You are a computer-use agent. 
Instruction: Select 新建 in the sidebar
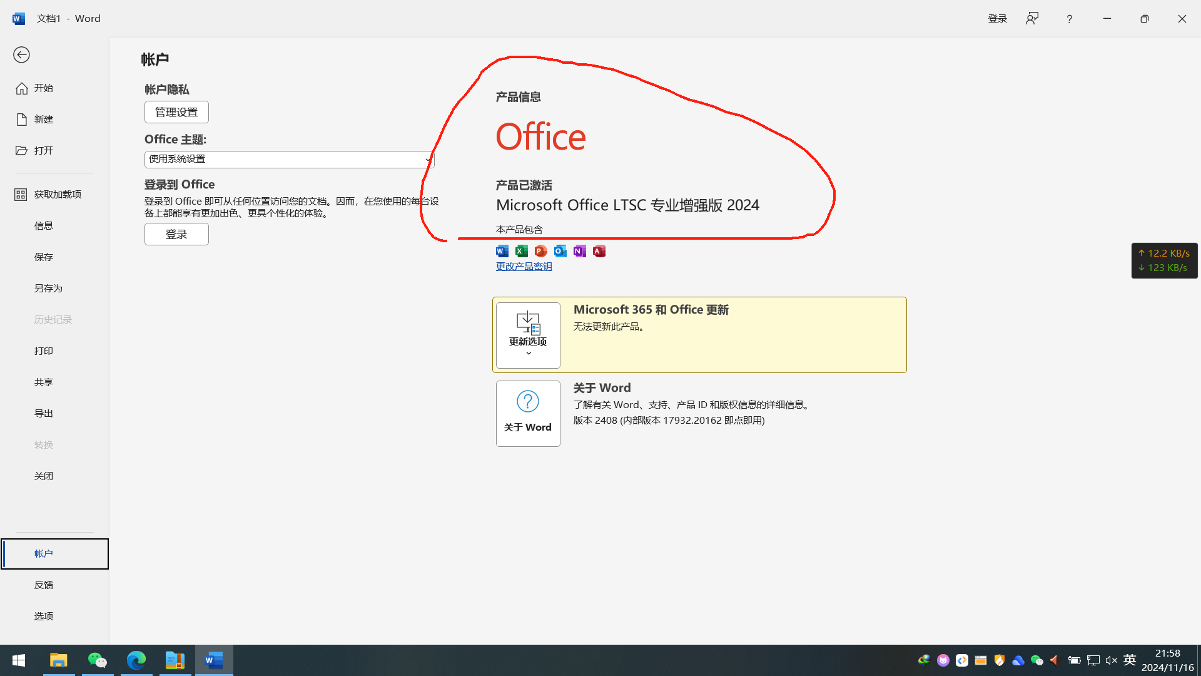pos(54,120)
